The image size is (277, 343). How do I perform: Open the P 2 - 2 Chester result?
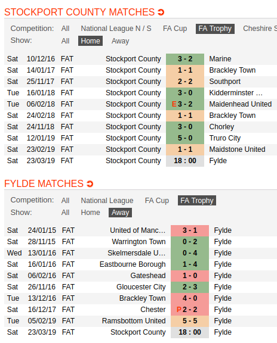tap(190, 310)
